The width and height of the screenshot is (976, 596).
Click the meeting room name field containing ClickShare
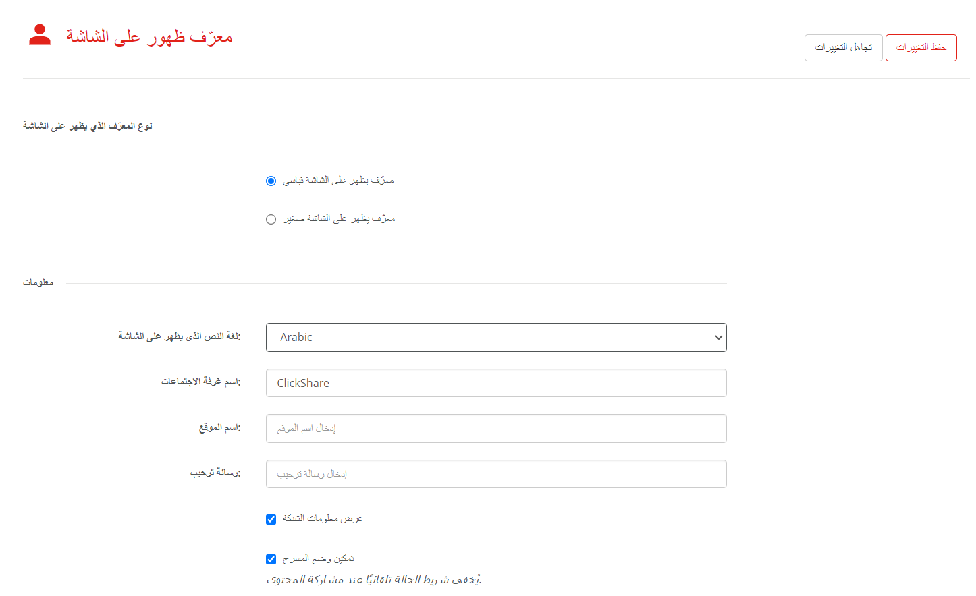pyautogui.click(x=496, y=383)
